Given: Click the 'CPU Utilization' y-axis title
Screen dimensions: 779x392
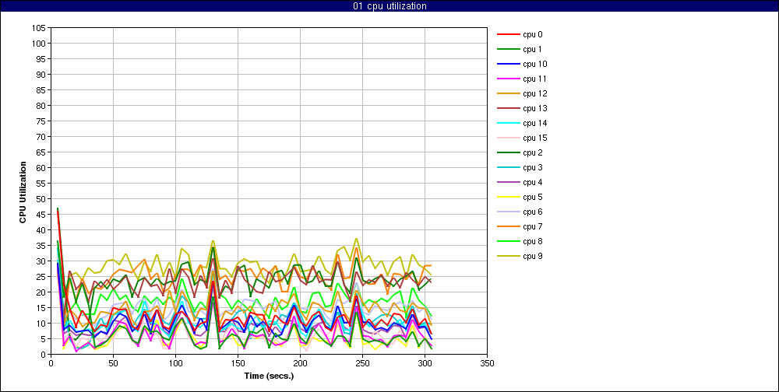Looking at the screenshot, I should pos(23,191).
